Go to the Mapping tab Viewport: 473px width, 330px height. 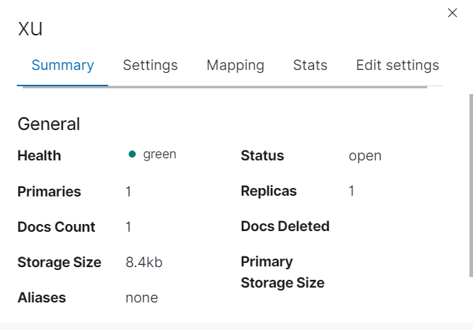[235, 66]
